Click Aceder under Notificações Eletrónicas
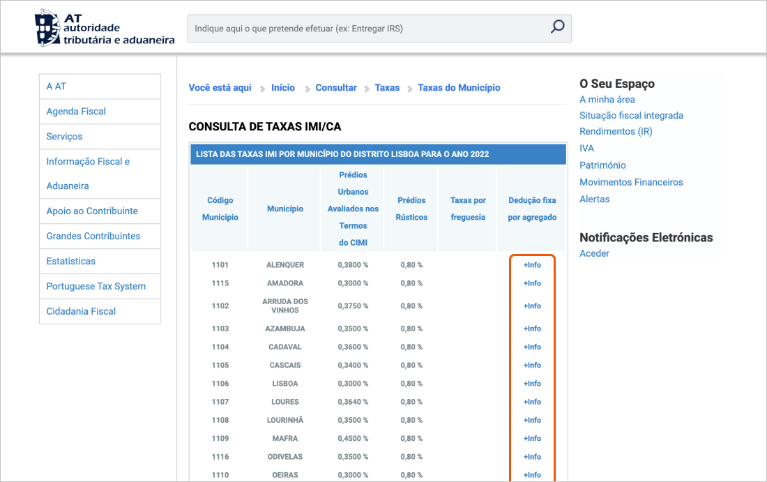The image size is (767, 482). (594, 254)
